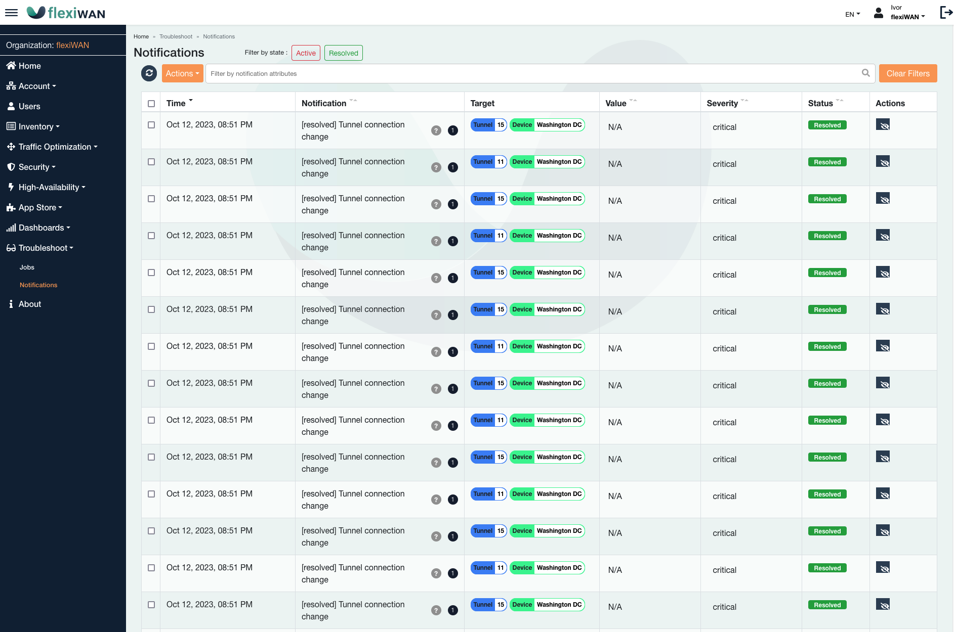
Task: Check the select-all checkbox in header
Action: point(151,104)
